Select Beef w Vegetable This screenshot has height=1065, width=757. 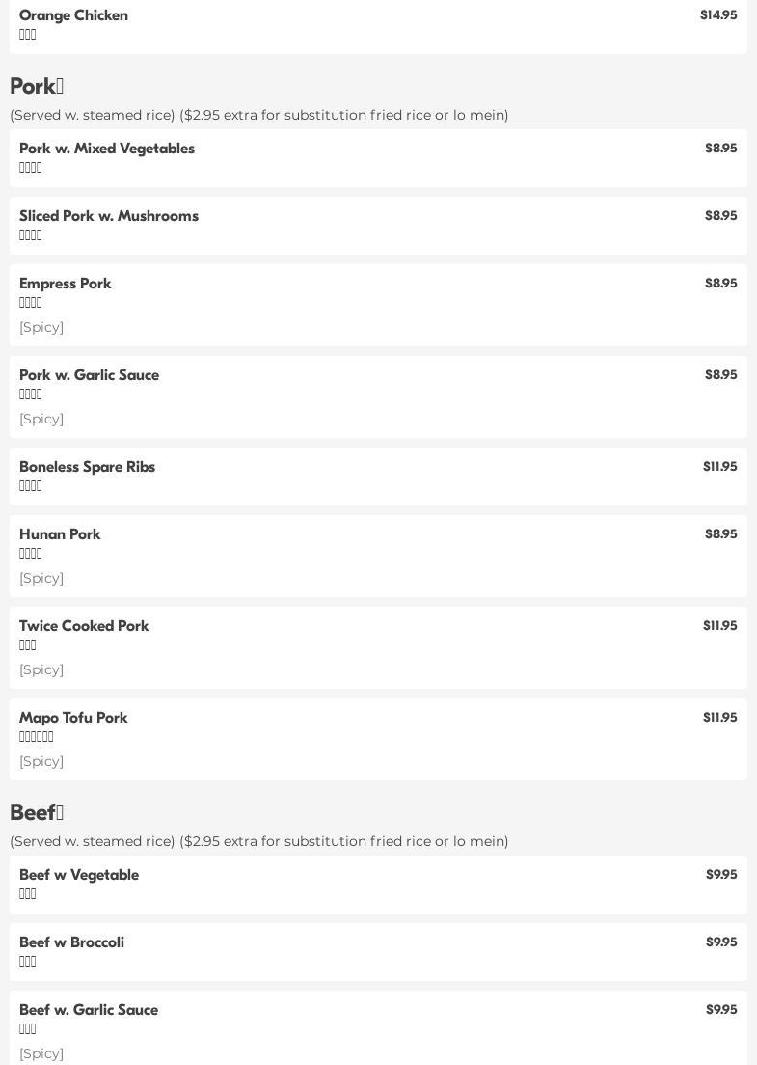pos(79,875)
